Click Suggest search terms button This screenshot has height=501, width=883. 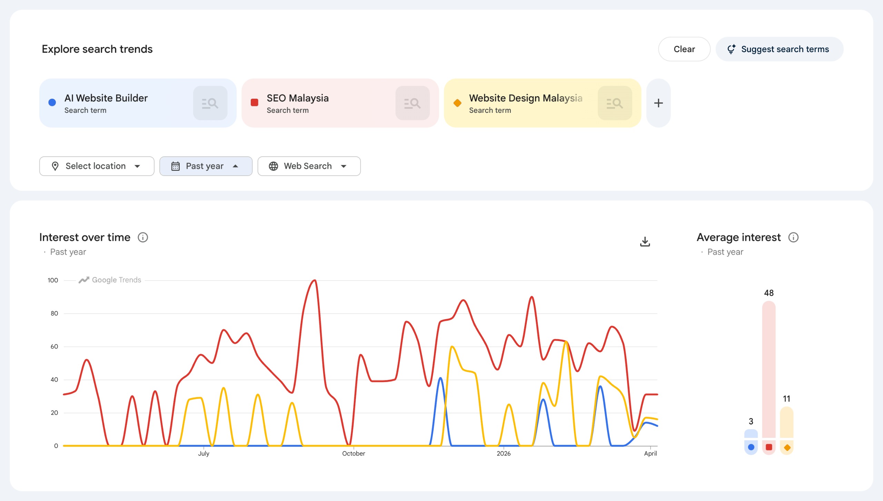(x=779, y=49)
